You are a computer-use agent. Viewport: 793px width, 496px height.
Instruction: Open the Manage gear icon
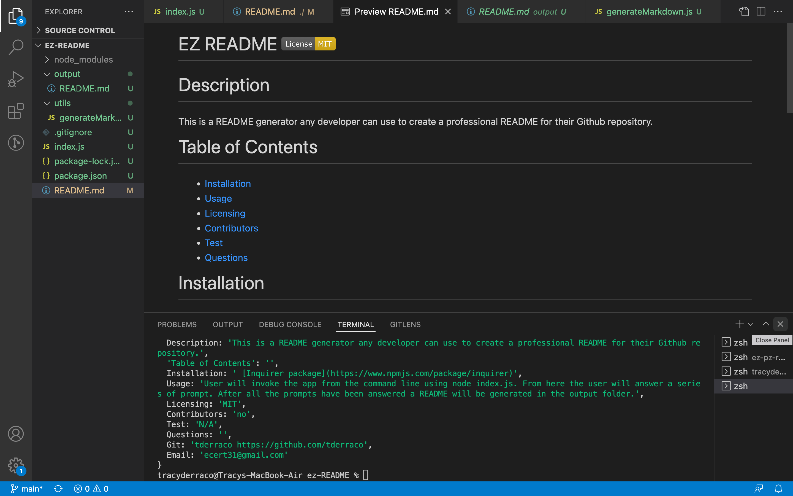click(x=16, y=465)
